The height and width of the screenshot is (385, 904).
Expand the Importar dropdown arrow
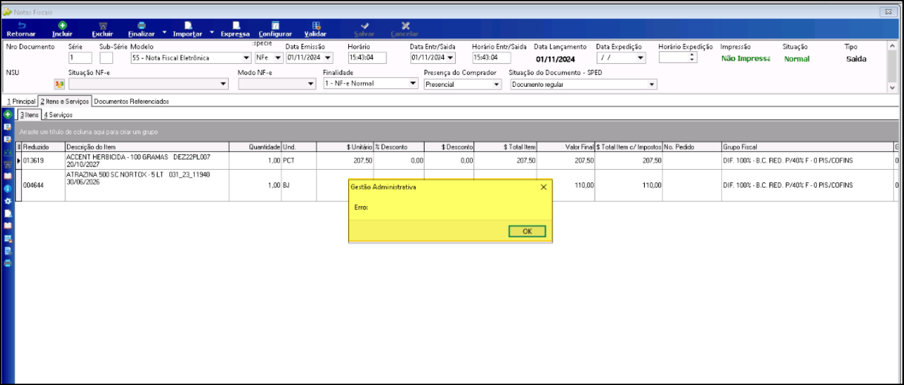coord(212,32)
